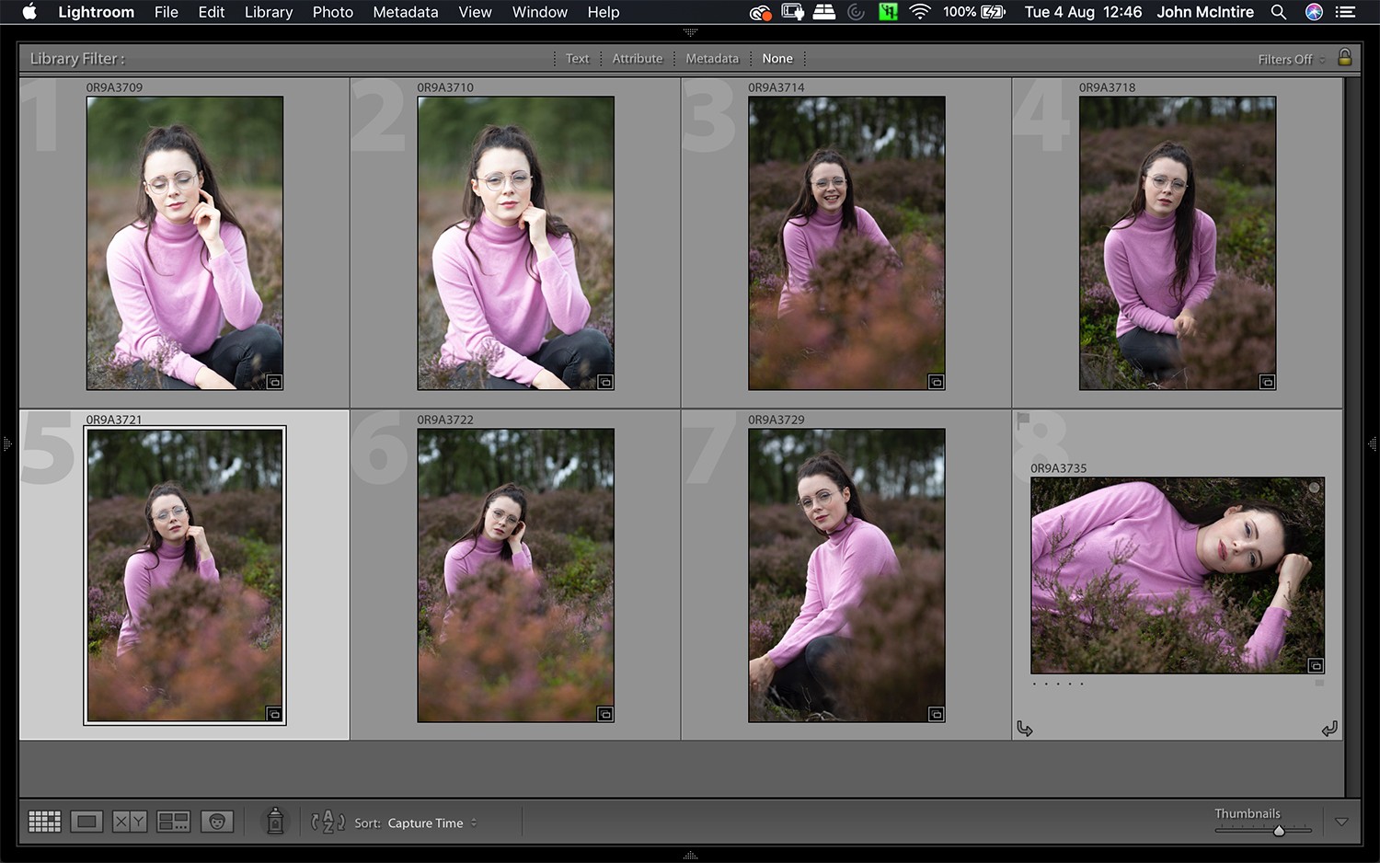Enable the Text filter
Image resolution: width=1380 pixels, height=863 pixels.
[578, 58]
